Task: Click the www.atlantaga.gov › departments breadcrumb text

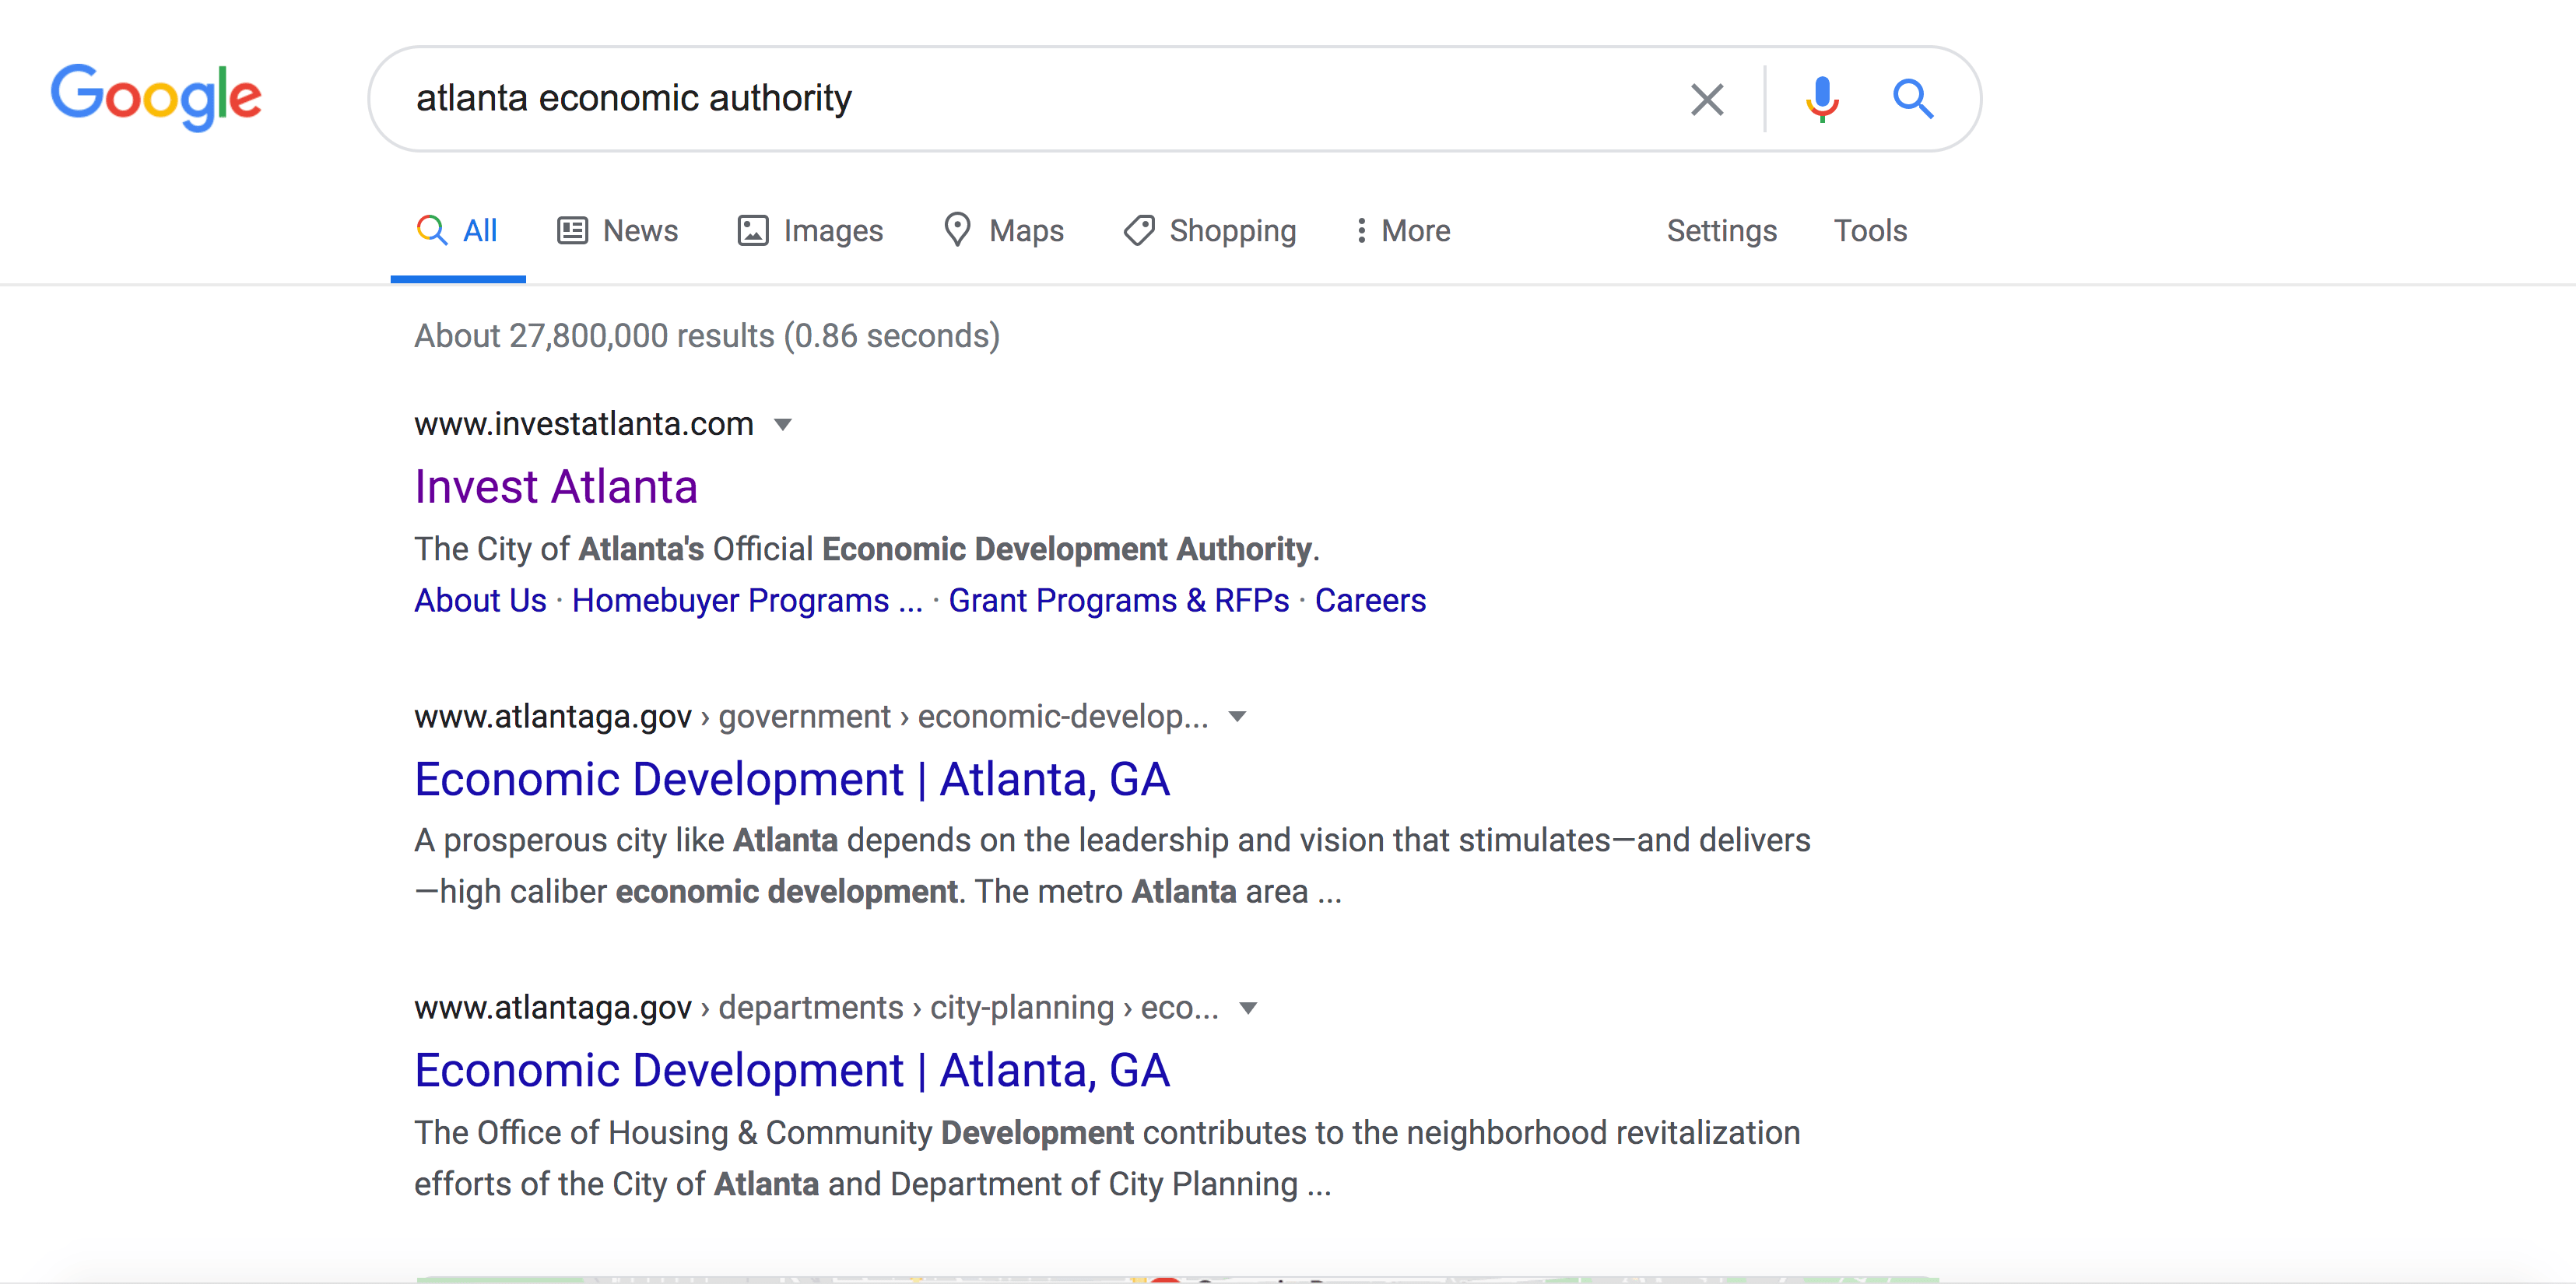Action: (816, 1007)
